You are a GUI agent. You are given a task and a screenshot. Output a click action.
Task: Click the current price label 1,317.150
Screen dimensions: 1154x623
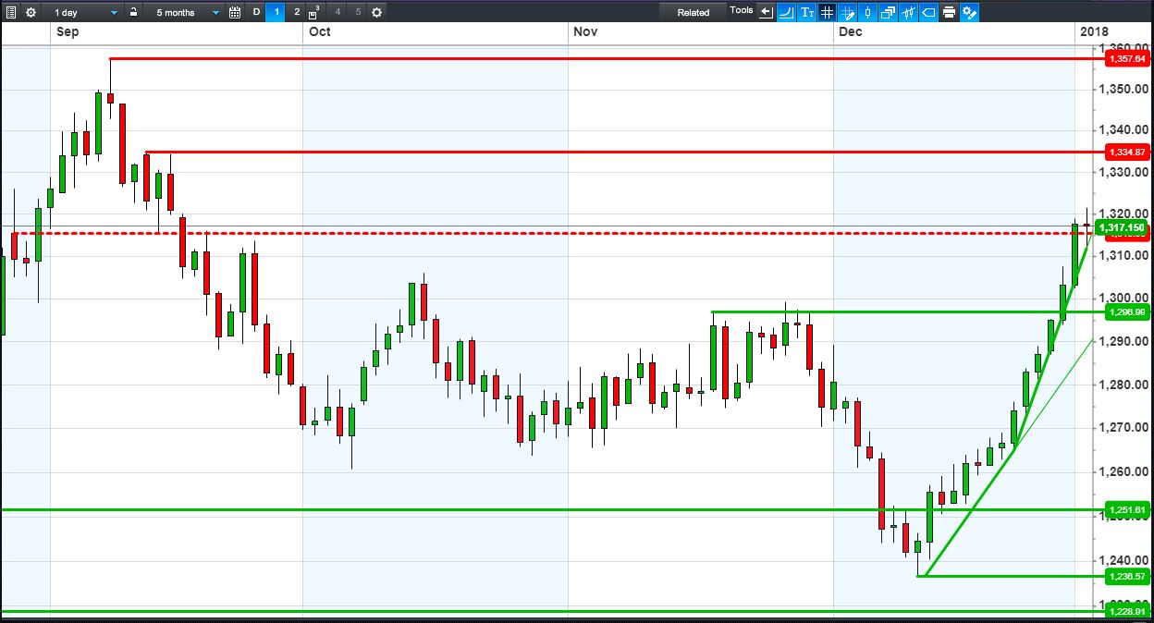[1120, 227]
